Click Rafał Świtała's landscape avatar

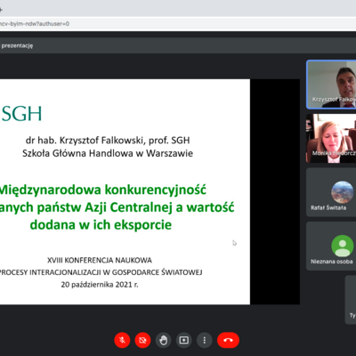point(343,192)
